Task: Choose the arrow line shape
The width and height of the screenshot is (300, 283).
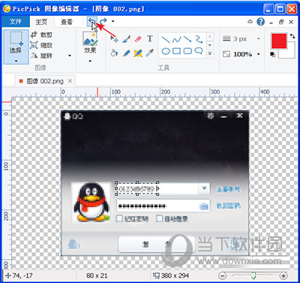Action: [x=187, y=40]
